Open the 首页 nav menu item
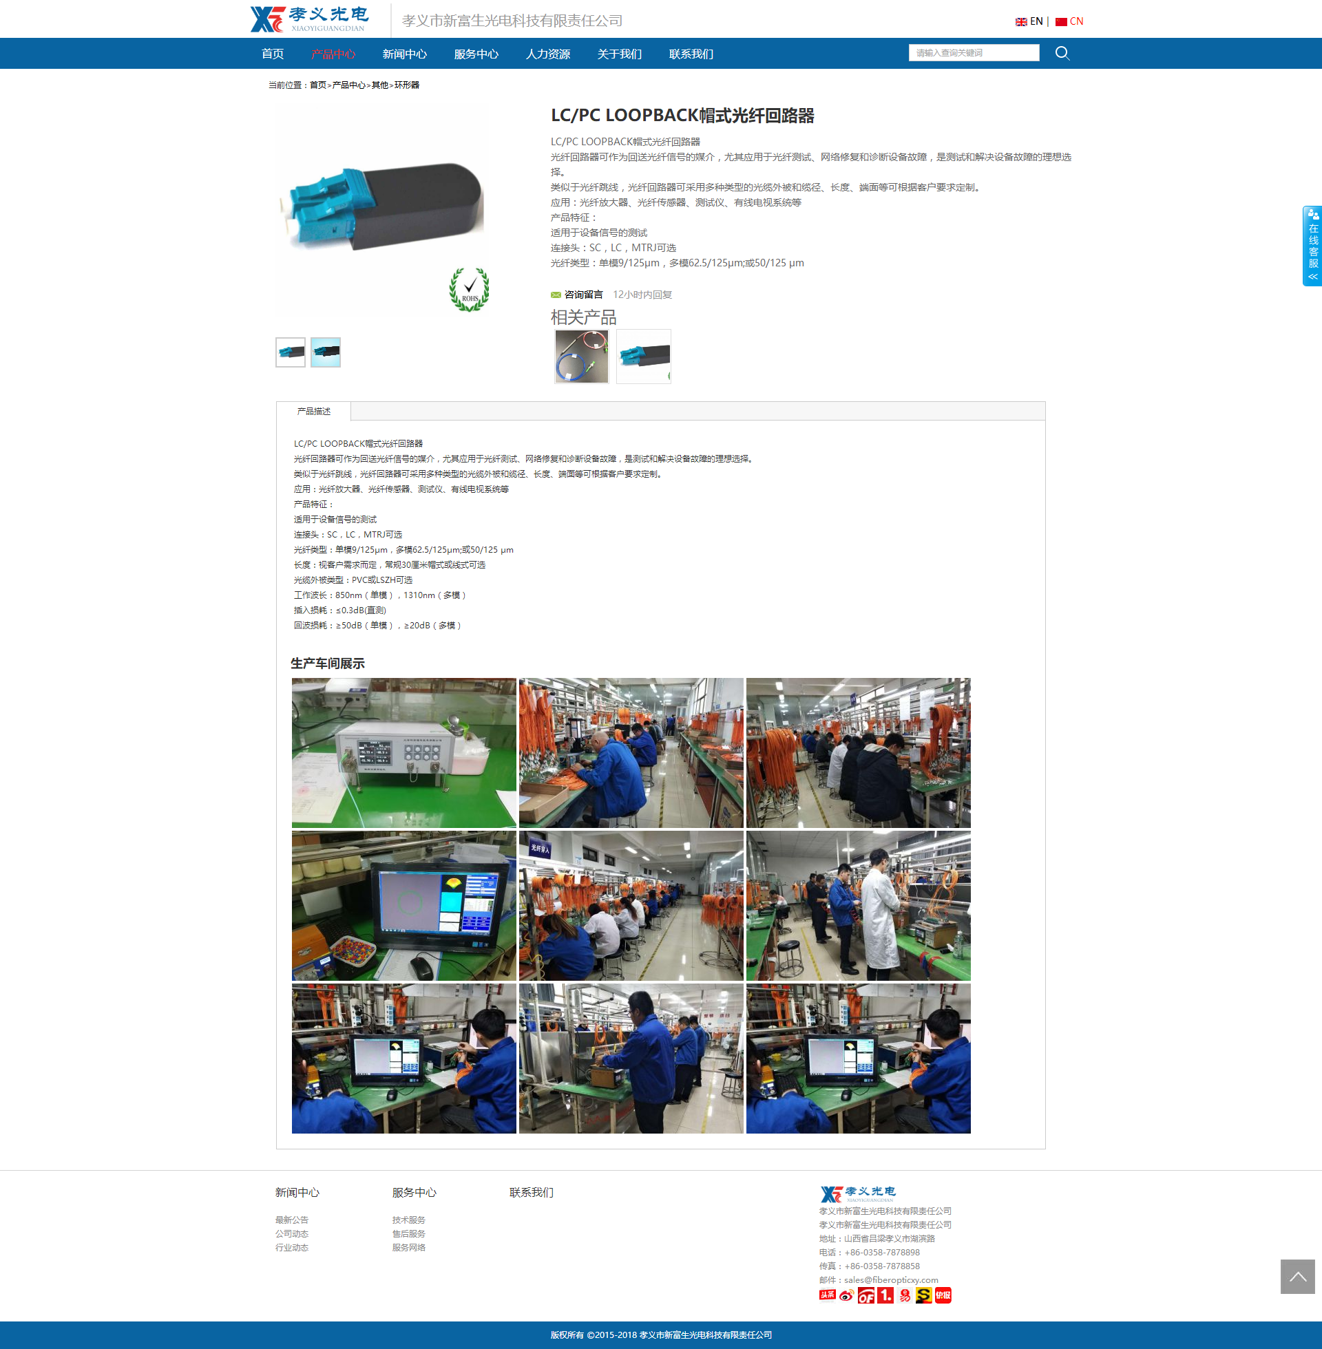This screenshot has width=1322, height=1349. pyautogui.click(x=272, y=54)
